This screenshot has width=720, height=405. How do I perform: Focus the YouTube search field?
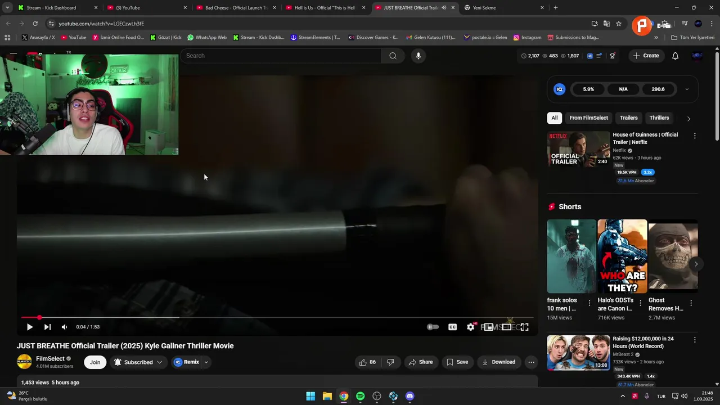280,56
